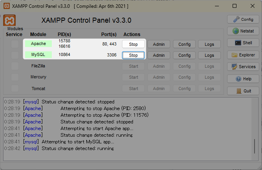Image resolution: width=262 pixels, height=170 pixels.
Task: Open the Mercury Config menu
Action: (184, 77)
